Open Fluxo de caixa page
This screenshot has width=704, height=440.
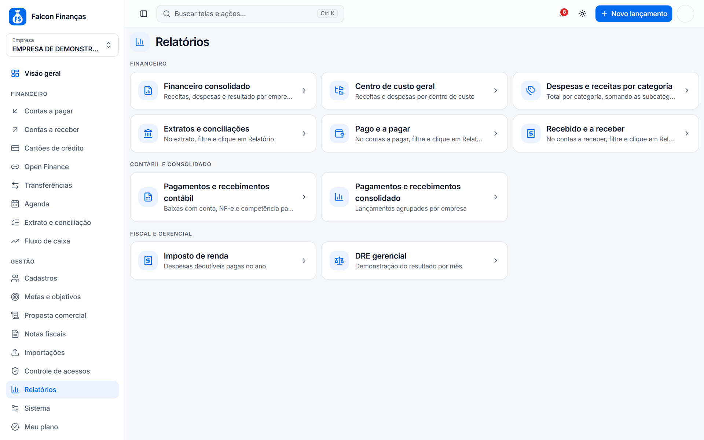tap(62, 241)
